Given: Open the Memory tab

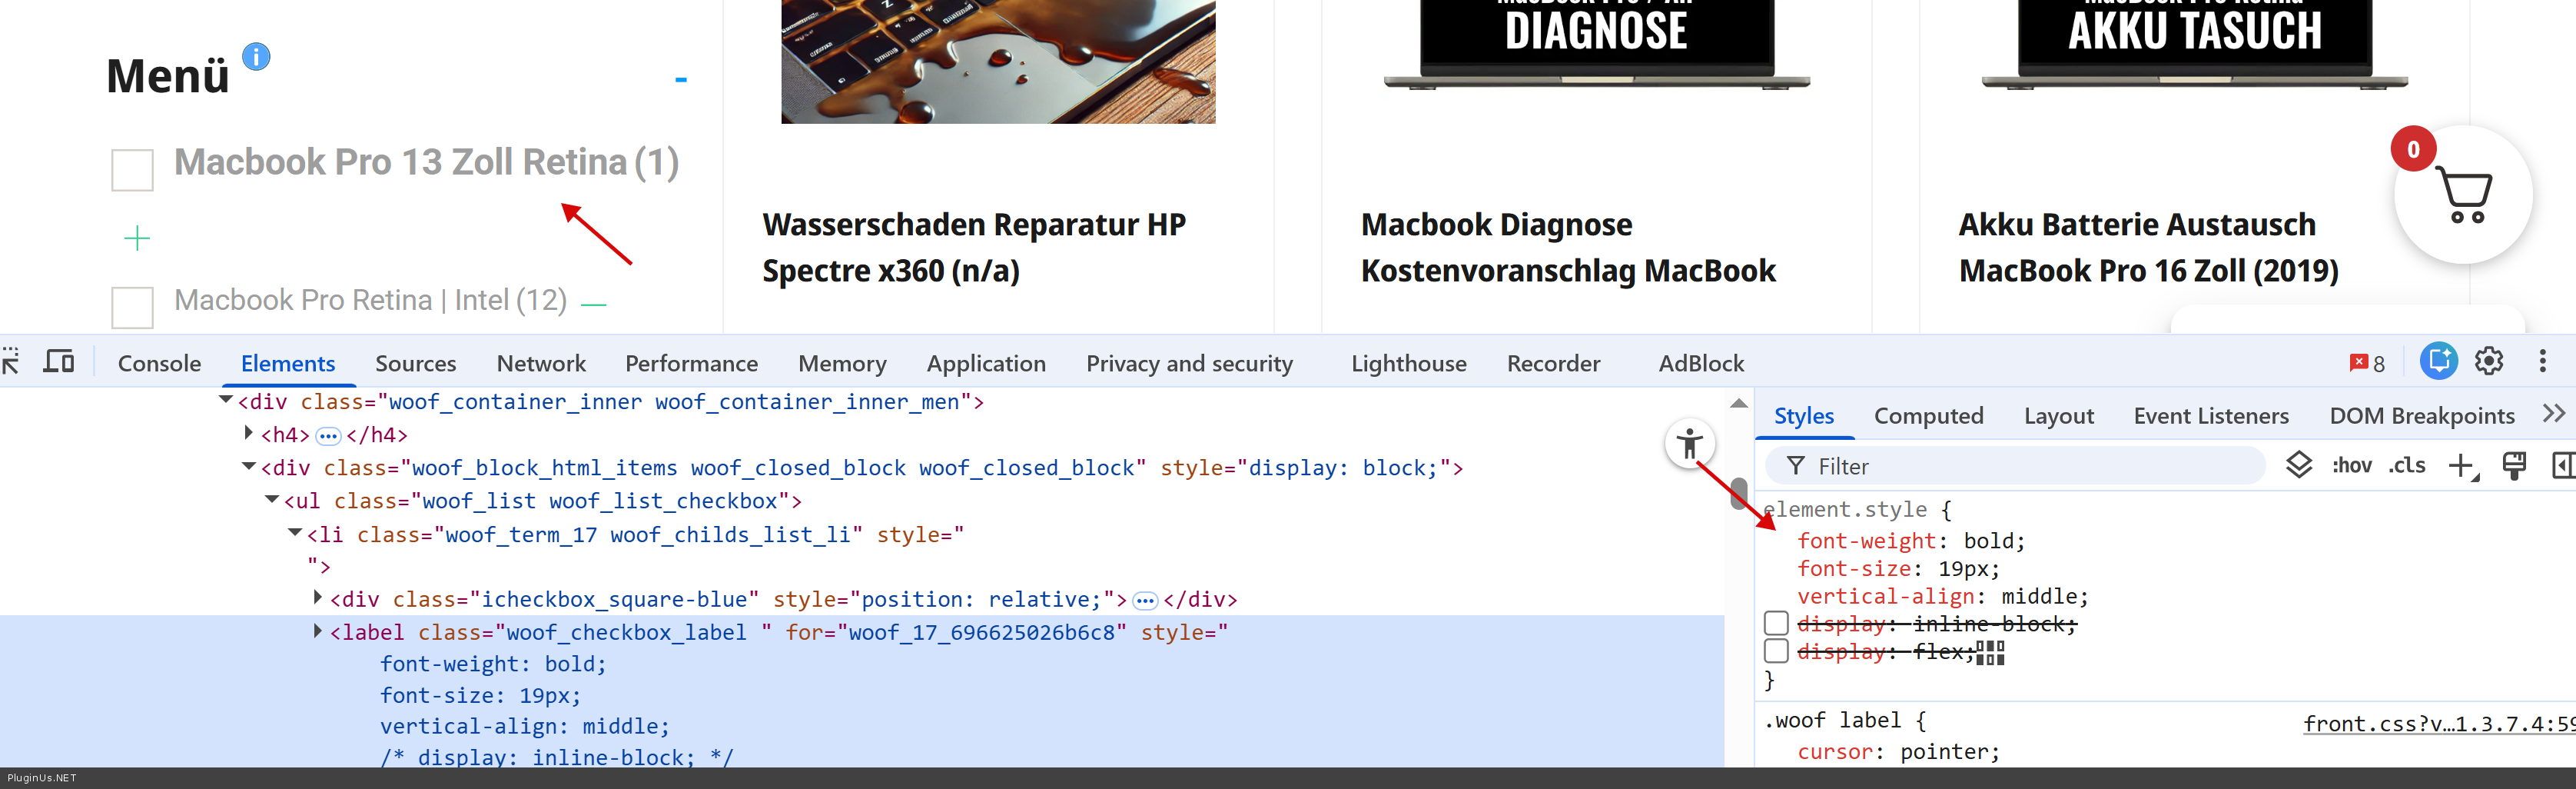Looking at the screenshot, I should (842, 364).
